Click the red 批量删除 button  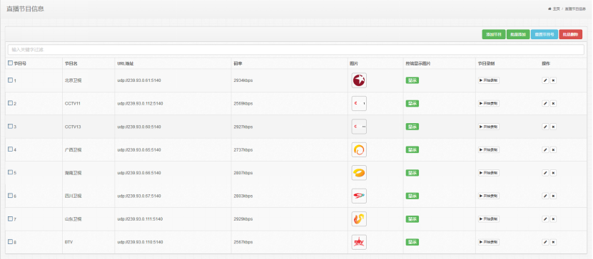570,34
